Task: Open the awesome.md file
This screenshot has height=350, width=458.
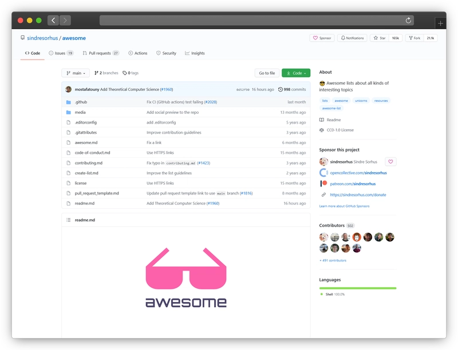Action: 86,142
